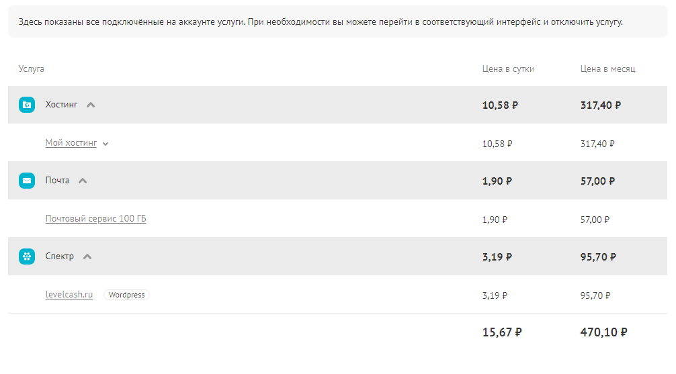Click the Почта group title
This screenshot has width=676, height=374.
click(x=57, y=181)
